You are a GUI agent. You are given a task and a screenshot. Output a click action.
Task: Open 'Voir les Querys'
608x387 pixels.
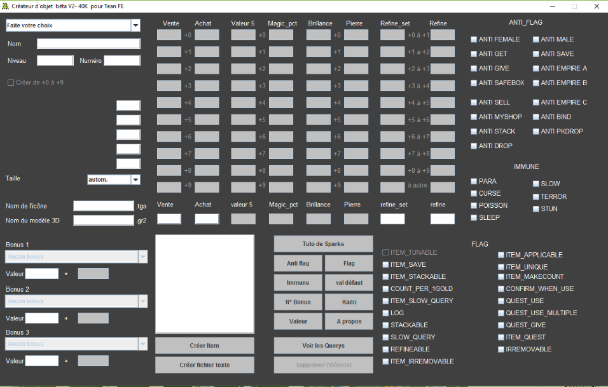(323, 346)
